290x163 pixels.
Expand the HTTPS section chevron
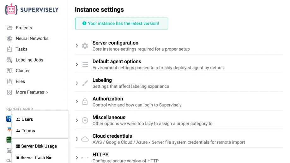(x=76, y=158)
